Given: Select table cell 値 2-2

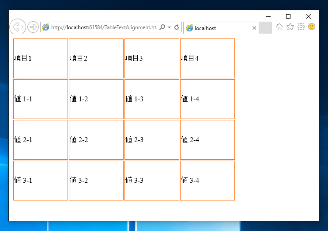Looking at the screenshot, I should pyautogui.click(x=96, y=140).
